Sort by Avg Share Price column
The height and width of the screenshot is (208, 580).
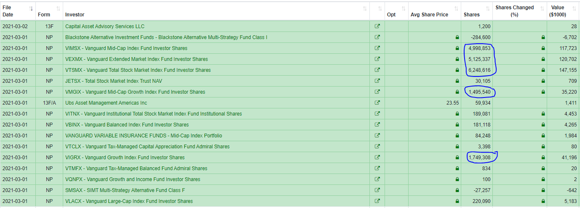tap(456, 8)
